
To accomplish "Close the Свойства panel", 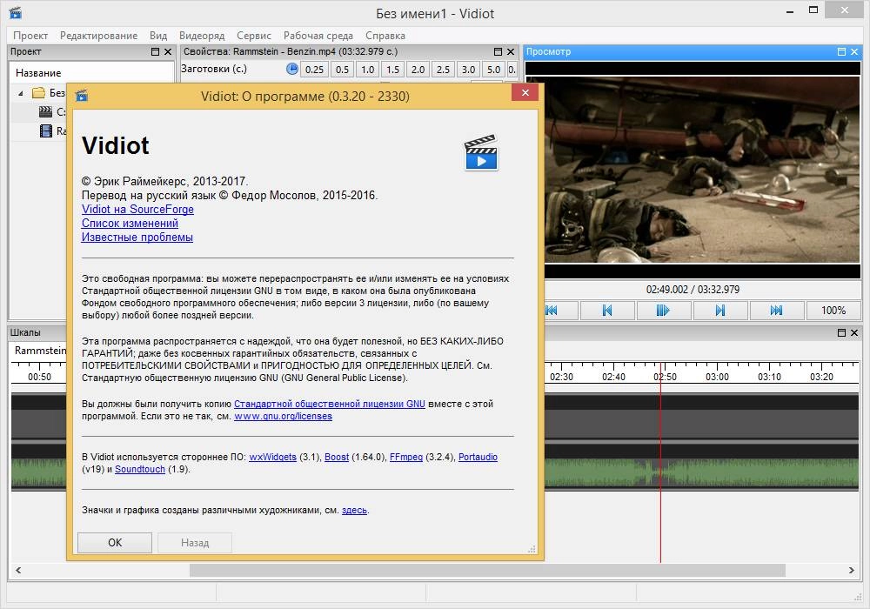I will pos(511,51).
